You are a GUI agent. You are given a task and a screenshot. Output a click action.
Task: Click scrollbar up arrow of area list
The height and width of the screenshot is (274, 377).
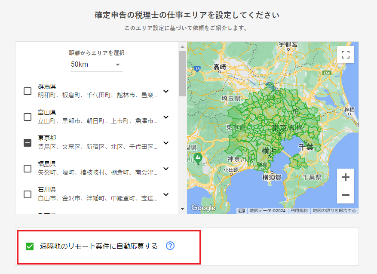(183, 46)
